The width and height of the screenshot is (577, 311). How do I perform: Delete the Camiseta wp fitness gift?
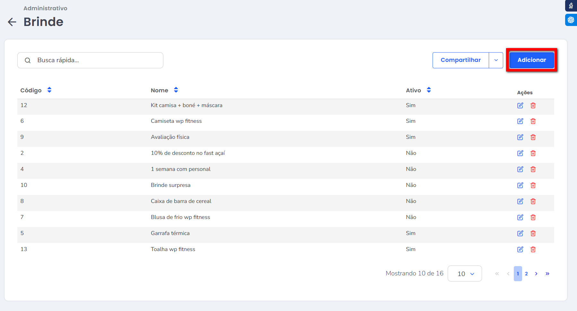click(x=533, y=121)
